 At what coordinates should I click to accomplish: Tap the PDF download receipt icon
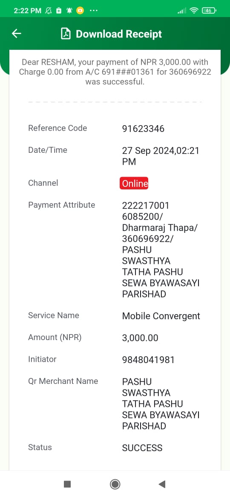click(66, 34)
